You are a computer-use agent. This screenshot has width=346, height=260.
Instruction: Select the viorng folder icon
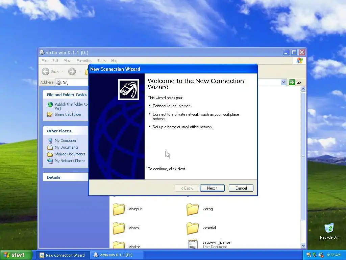[192, 209]
